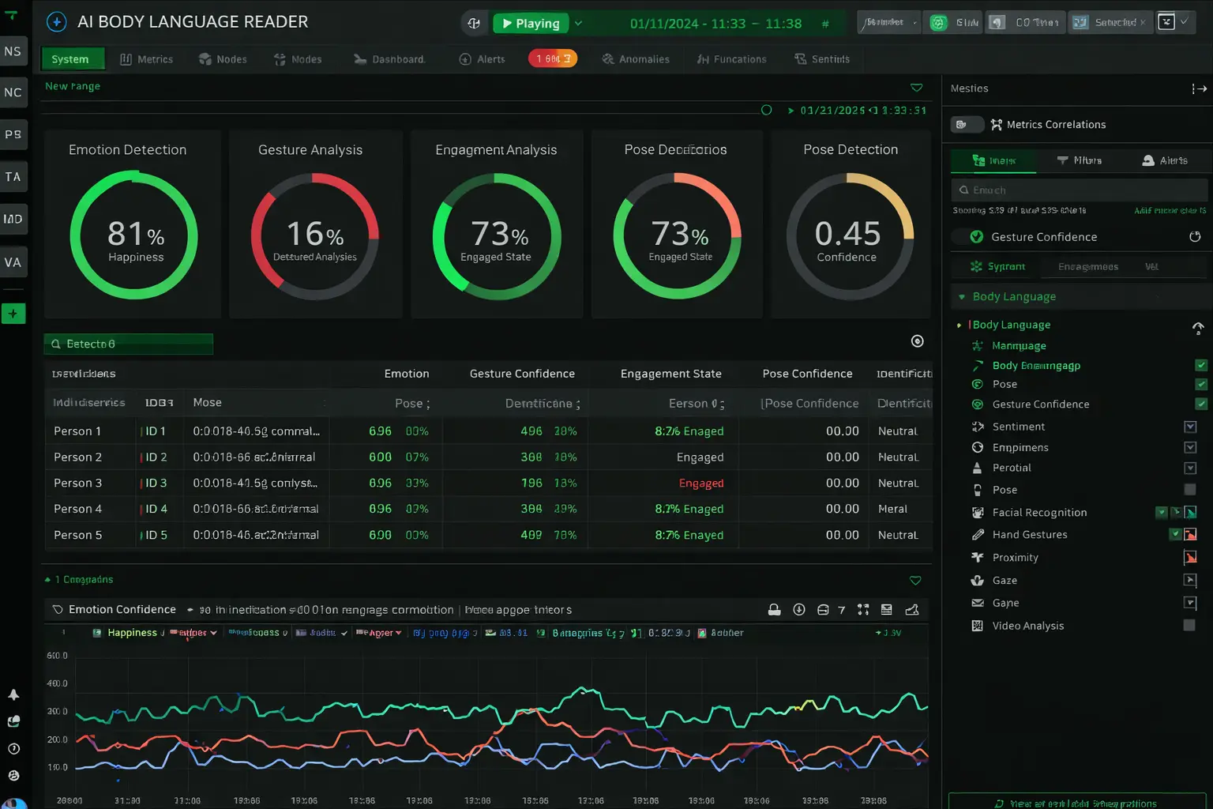Viewport: 1213px width, 809px height.
Task: Open the Anomalies tab
Action: pos(636,59)
